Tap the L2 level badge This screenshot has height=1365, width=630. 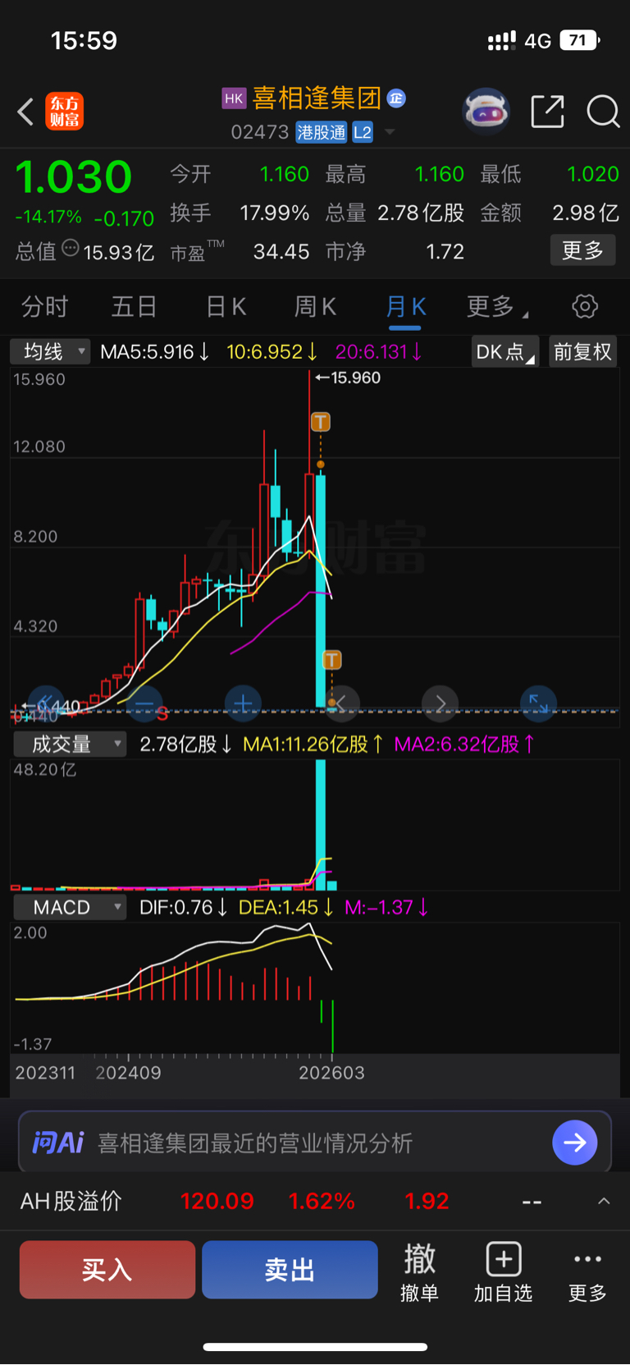click(363, 132)
